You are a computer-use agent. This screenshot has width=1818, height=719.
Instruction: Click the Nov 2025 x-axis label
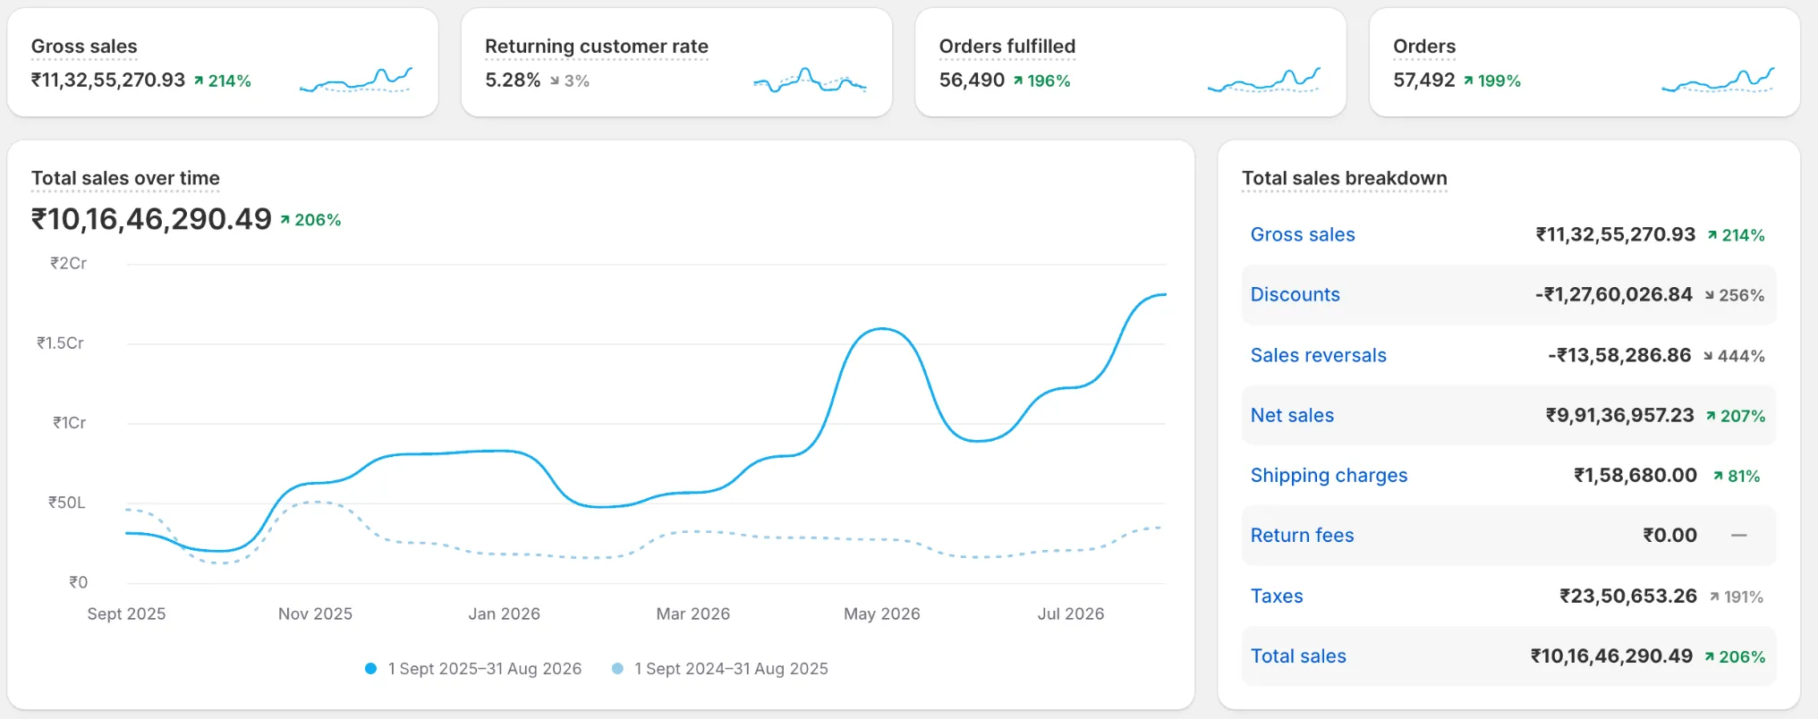(x=315, y=614)
